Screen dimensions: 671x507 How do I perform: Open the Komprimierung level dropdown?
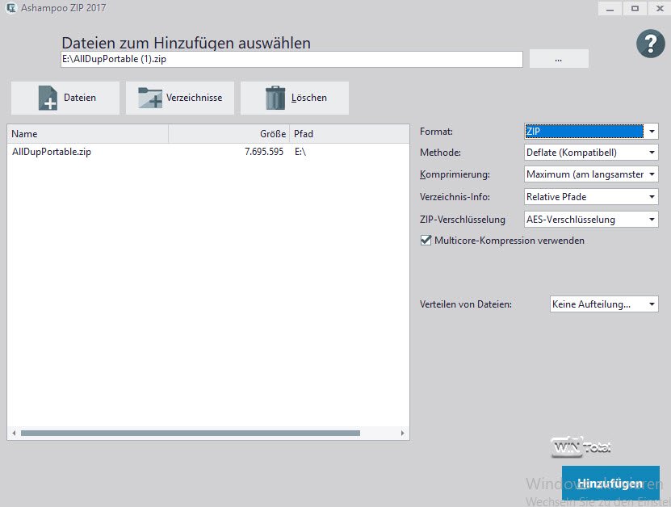tap(591, 174)
